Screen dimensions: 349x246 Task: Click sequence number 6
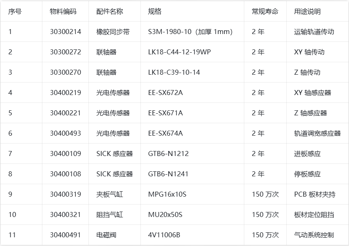[10, 133]
